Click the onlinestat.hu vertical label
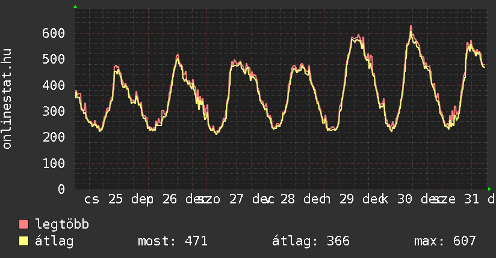The image size is (496, 258). point(7,99)
